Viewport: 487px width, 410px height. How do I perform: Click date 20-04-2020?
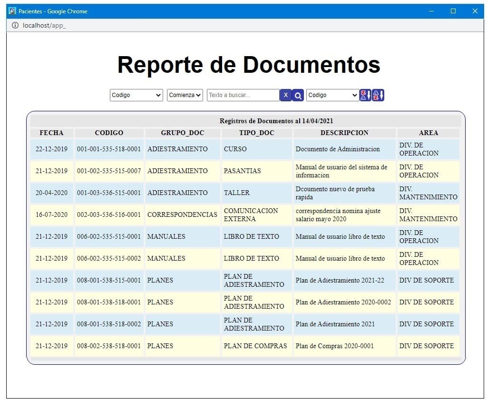pyautogui.click(x=51, y=193)
